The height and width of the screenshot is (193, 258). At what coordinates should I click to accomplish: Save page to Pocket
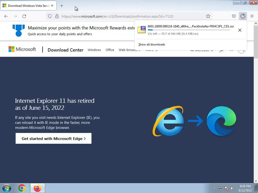234,16
